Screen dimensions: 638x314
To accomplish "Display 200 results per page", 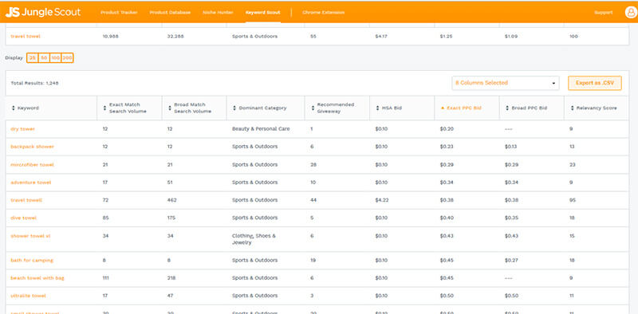I will 67,58.
